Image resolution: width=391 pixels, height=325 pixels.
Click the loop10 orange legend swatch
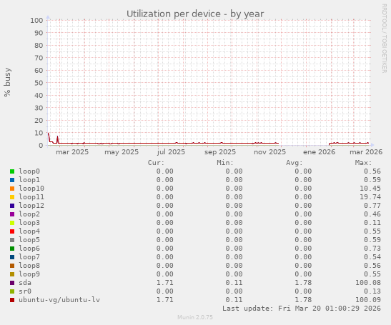point(12,189)
